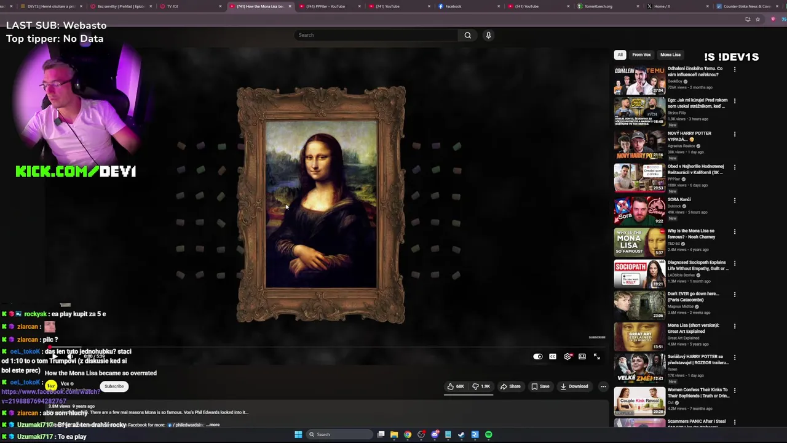787x443 pixels.
Task: Open OBS Studio from the taskbar
Action: pos(421,434)
